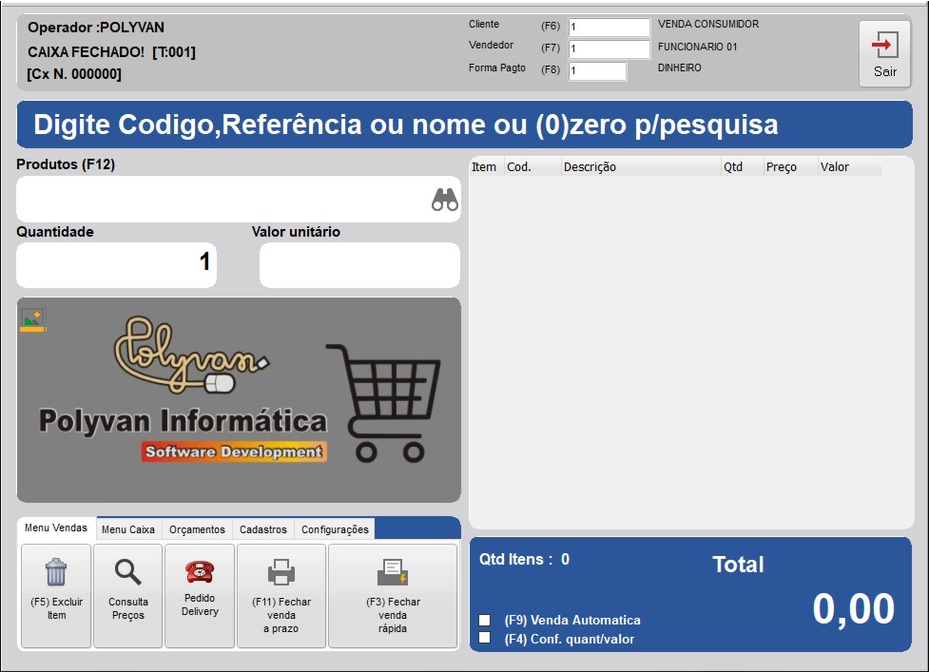Click the DINHEIRO payment method text
The width and height of the screenshot is (929, 672).
tap(680, 68)
